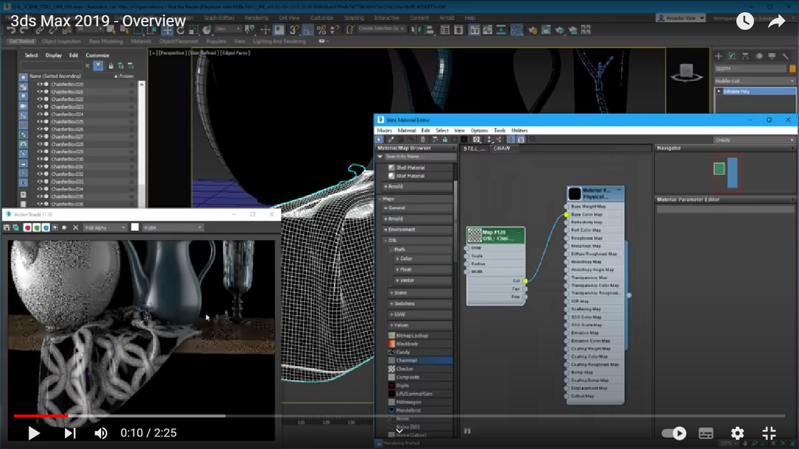The width and height of the screenshot is (799, 449).
Task: Hide ChamferBox023 with its eye icon
Action: tap(40, 107)
